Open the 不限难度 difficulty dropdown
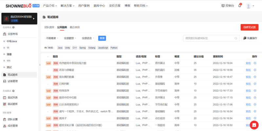Screen dimensions: 262x131 pos(52,38)
